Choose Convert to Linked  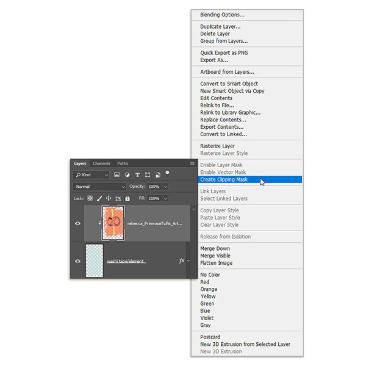(x=247, y=134)
